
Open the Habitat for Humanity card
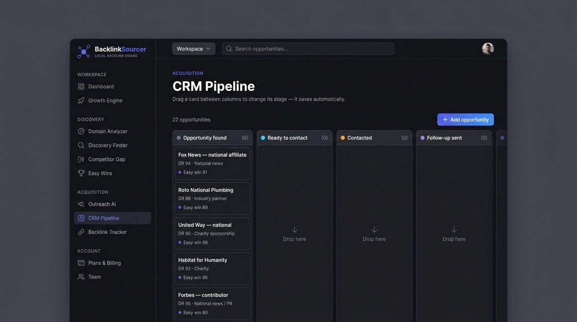[212, 269]
